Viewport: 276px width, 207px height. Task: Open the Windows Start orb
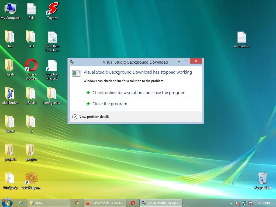(7, 203)
